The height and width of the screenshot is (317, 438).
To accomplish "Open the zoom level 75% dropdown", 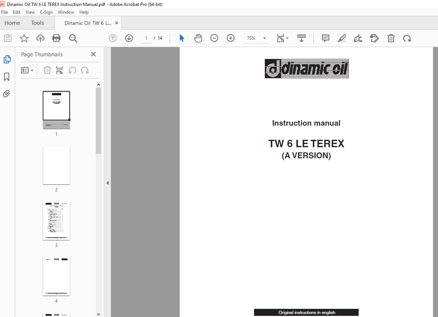I will point(264,38).
